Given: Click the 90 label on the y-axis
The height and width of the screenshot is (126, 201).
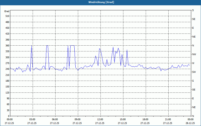Looking at the screenshot, I should (x=8, y=99).
